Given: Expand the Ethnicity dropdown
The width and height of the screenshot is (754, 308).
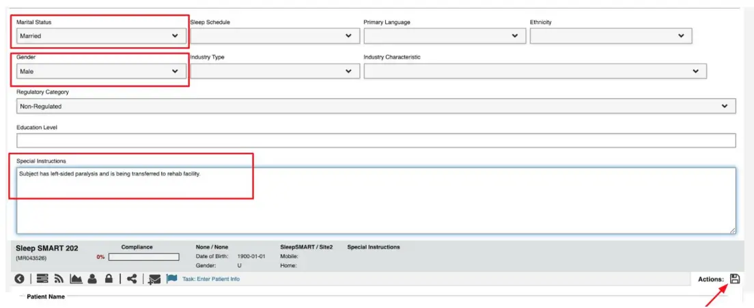Looking at the screenshot, I should (x=611, y=36).
